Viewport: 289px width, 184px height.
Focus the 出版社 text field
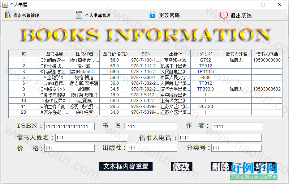click(x=152, y=148)
